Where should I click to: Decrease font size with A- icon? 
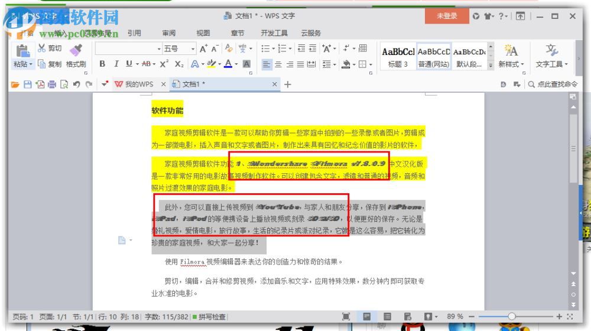pos(215,48)
